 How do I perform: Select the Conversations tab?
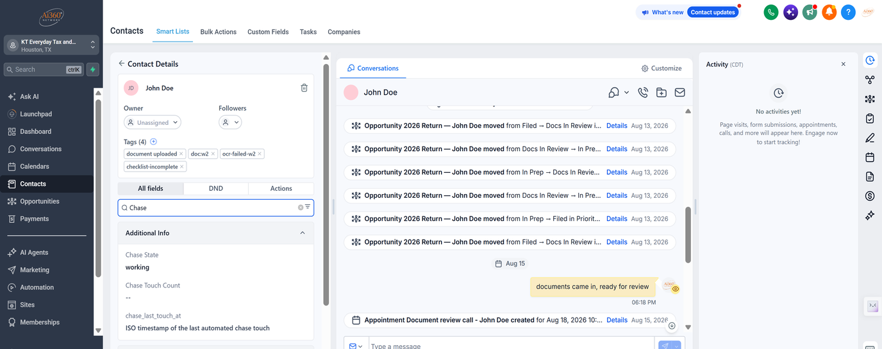[x=373, y=68]
